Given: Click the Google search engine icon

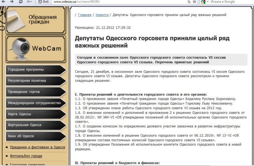Looking at the screenshot, I should point(202,2).
